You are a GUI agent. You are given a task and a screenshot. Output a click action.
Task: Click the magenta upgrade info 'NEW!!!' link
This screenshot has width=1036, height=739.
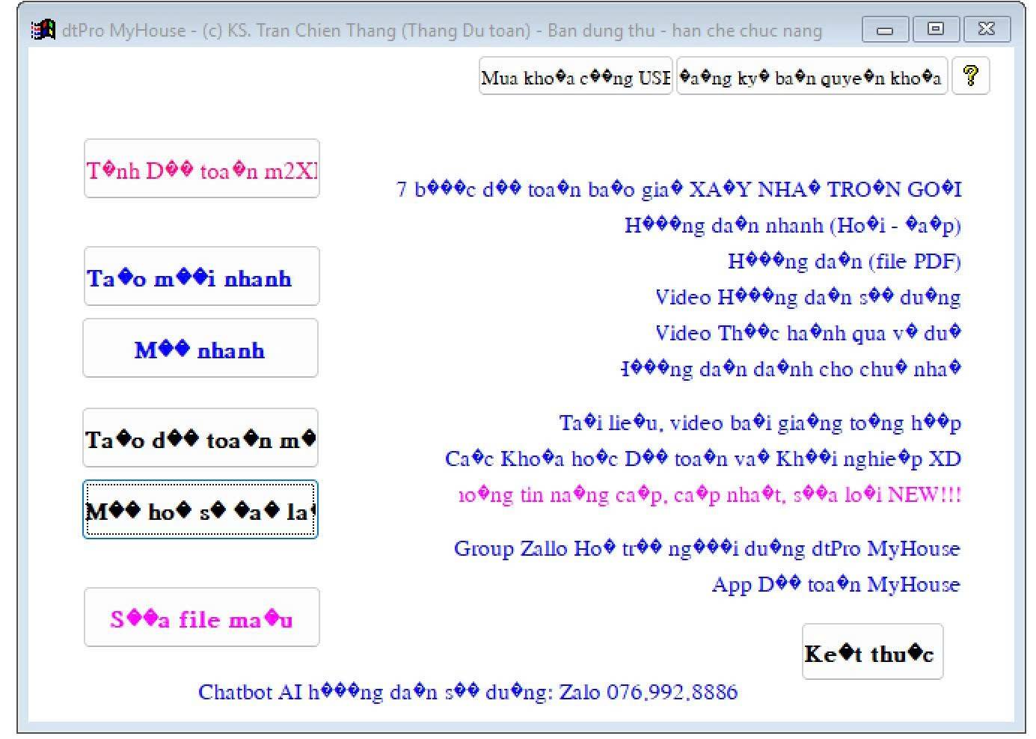[x=709, y=494]
